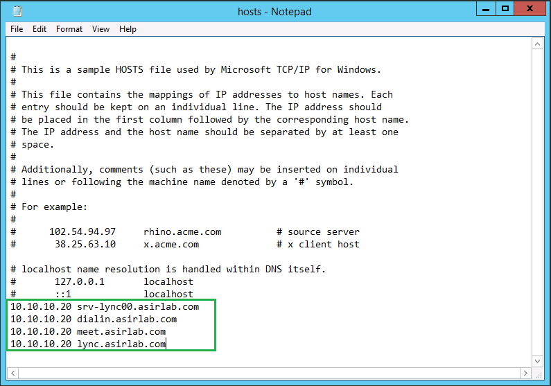Place cursor on lync.asirlab.com line
Viewport: 551px width, 386px height.
pos(88,344)
